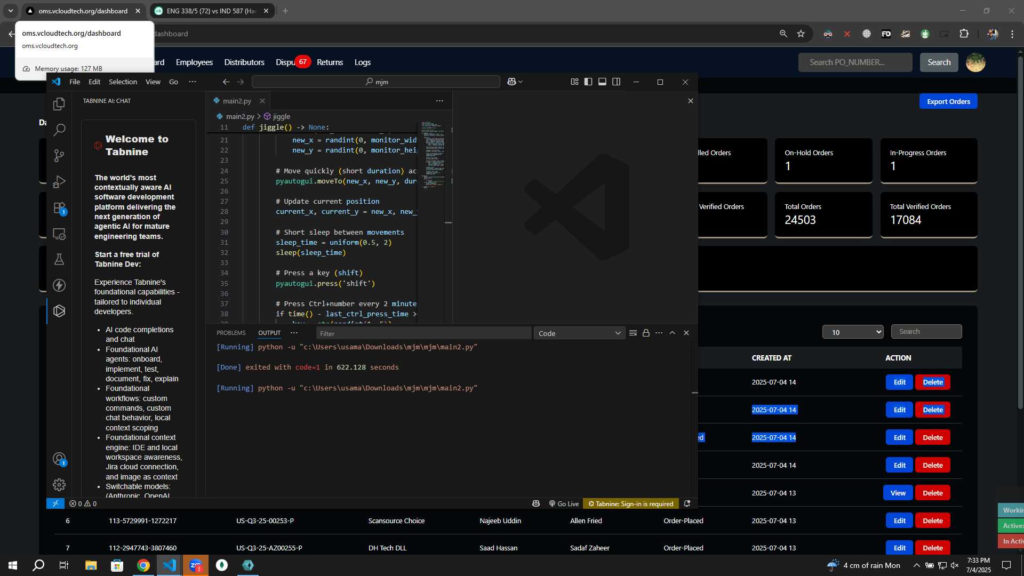The image size is (1024, 576).
Task: Open the Explorer view in VS Code
Action: (59, 104)
